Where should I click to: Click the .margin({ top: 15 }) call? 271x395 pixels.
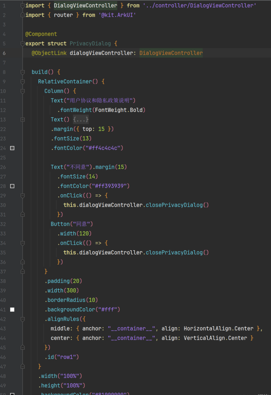pos(82,129)
